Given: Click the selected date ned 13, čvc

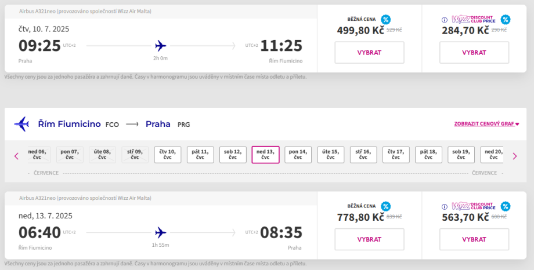Looking at the screenshot, I should (265, 155).
